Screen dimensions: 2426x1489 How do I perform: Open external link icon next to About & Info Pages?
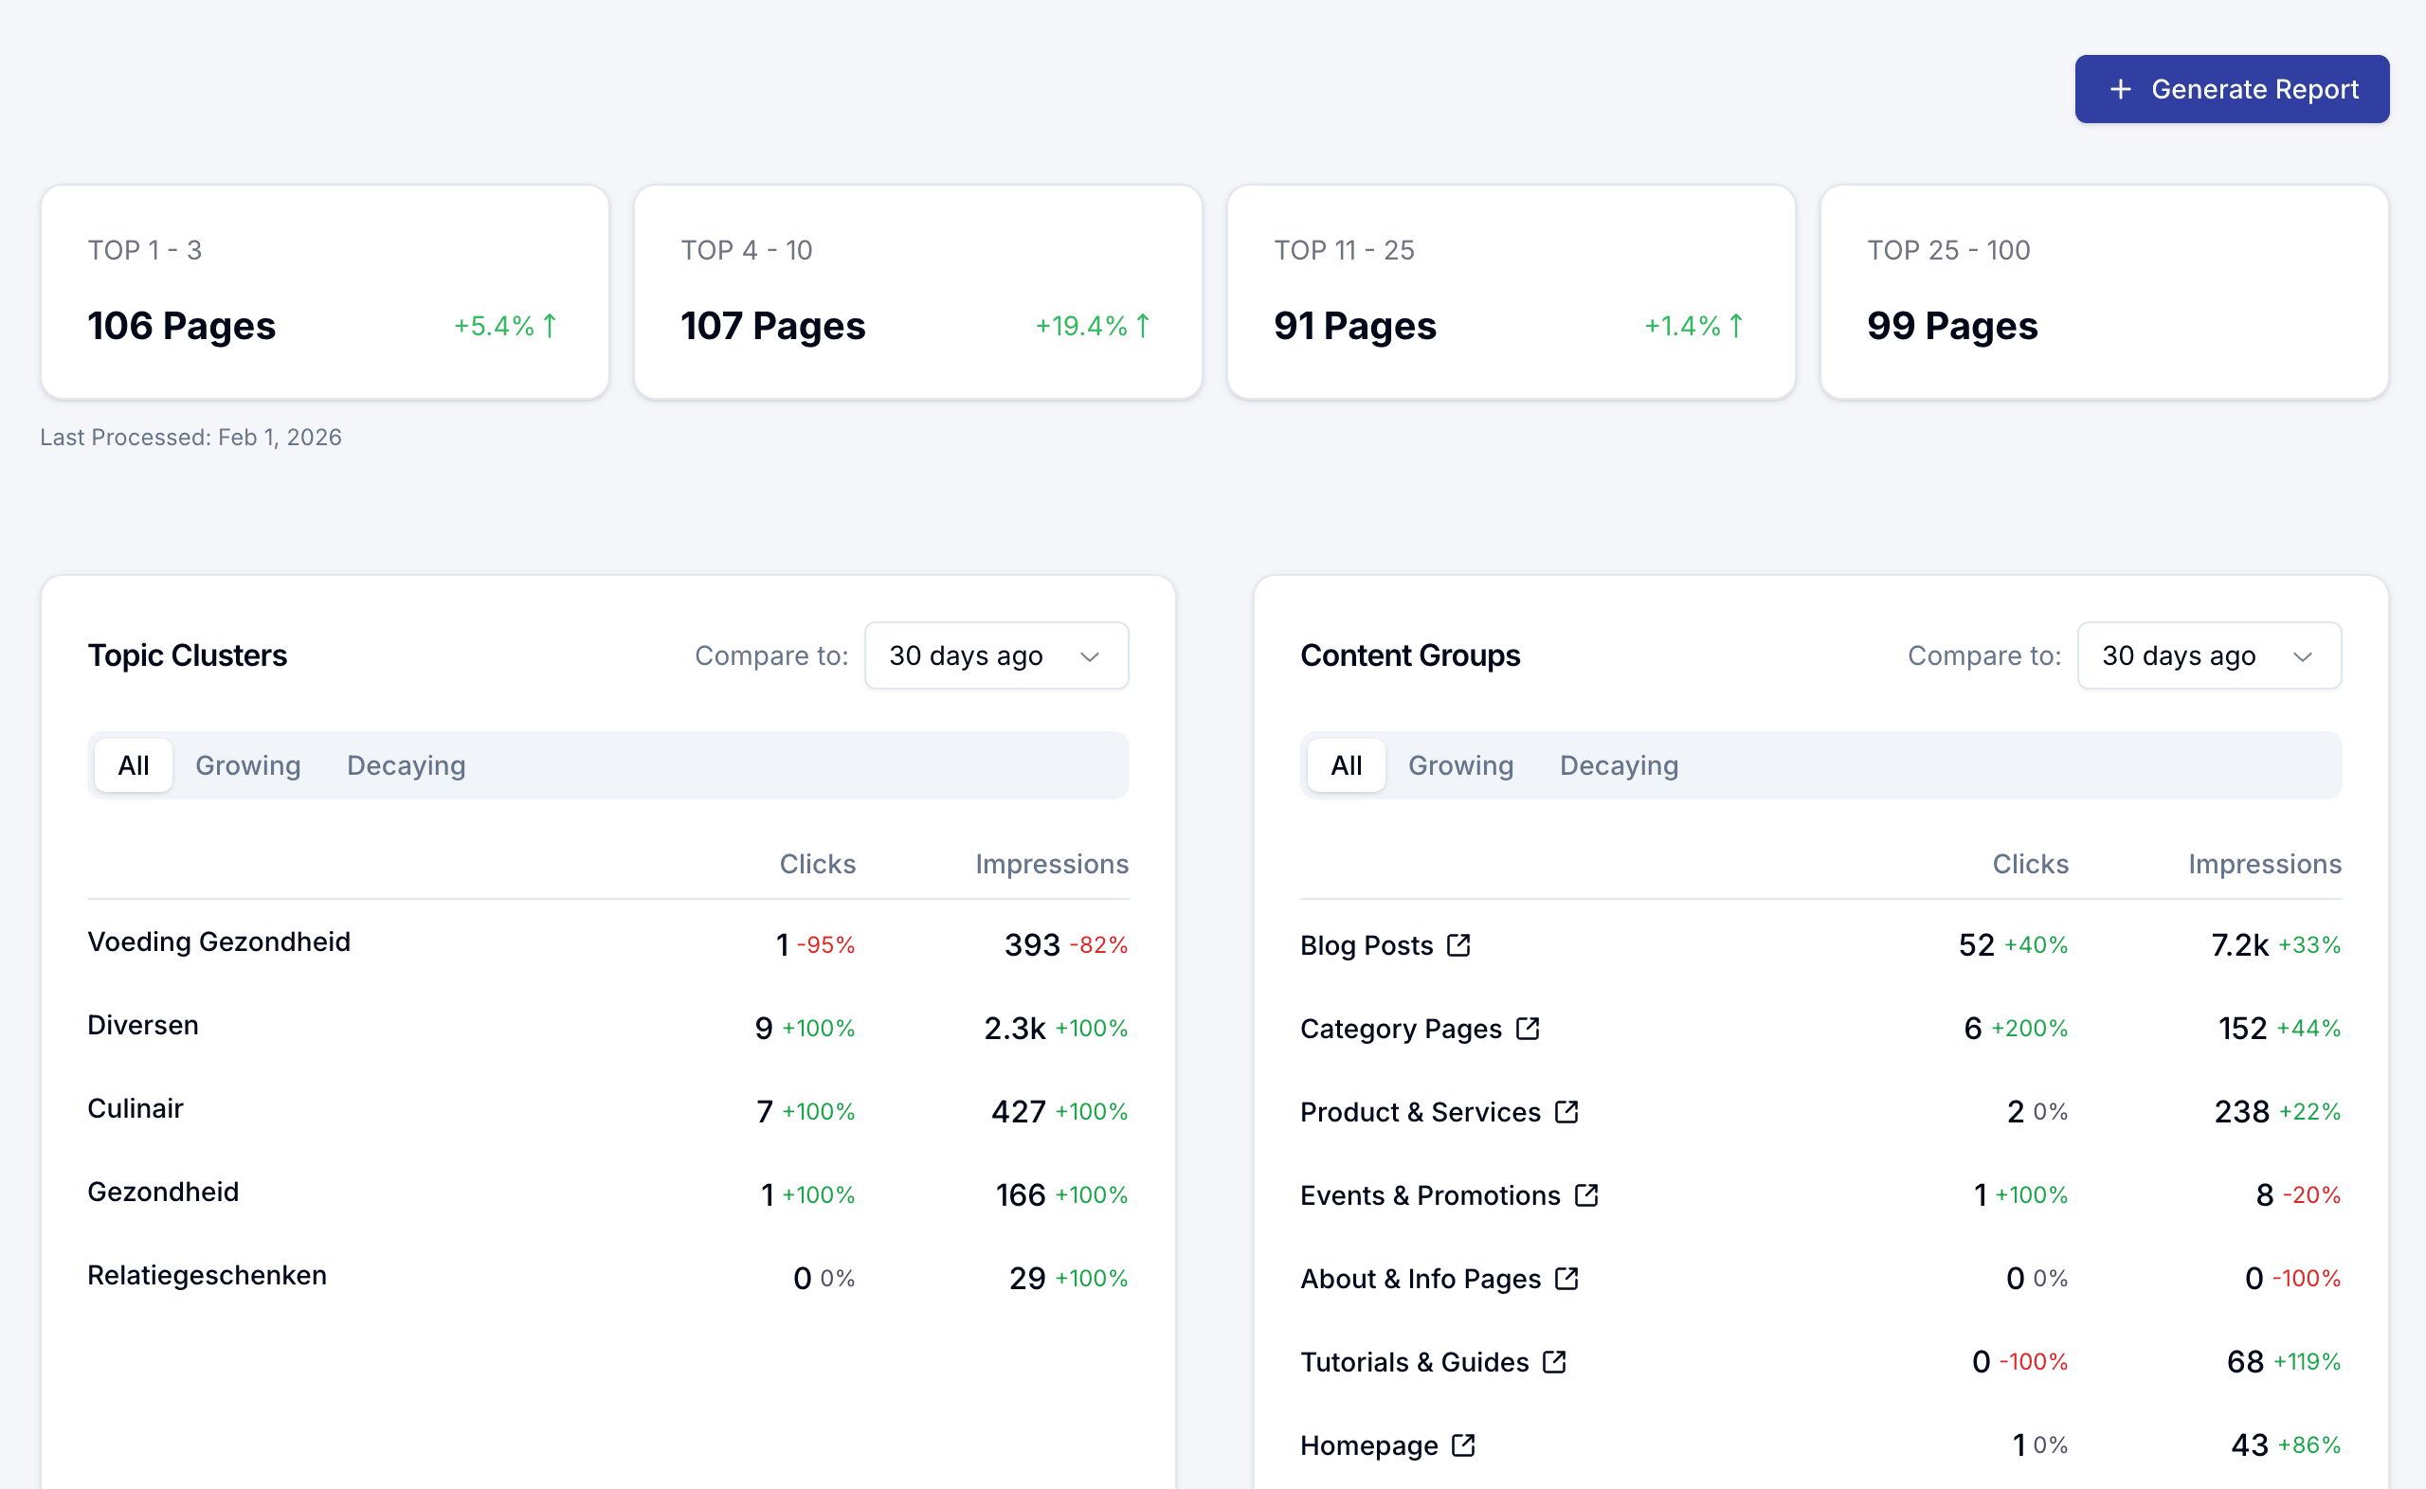click(x=1567, y=1279)
